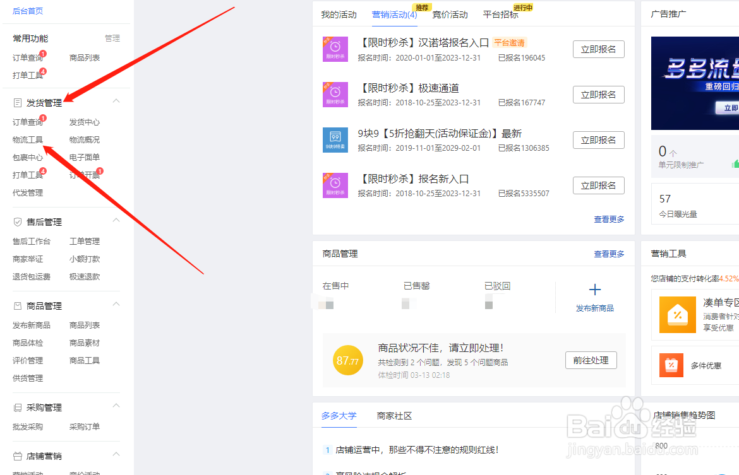739x475 pixels.
Task: Open 商品体检
Action: pyautogui.click(x=28, y=343)
